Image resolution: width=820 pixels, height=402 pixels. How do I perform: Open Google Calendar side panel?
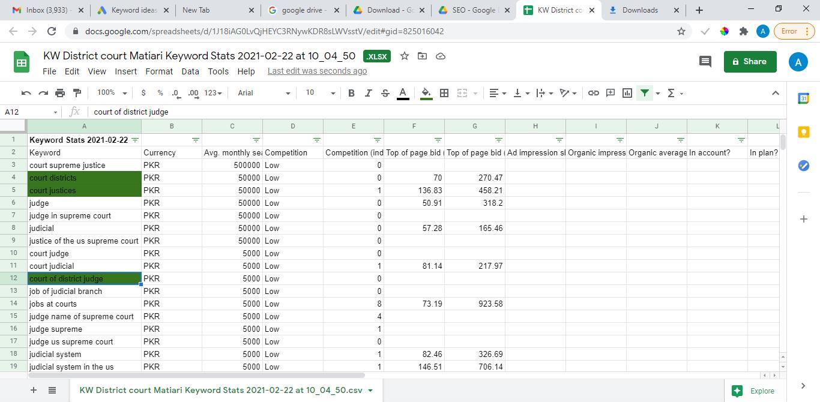[x=803, y=98]
